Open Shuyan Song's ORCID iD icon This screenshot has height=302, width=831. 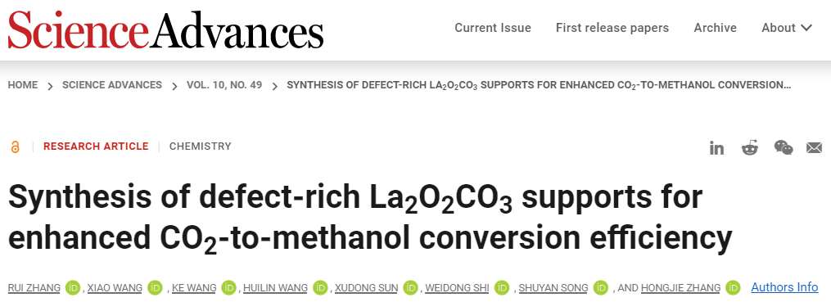[x=600, y=288]
